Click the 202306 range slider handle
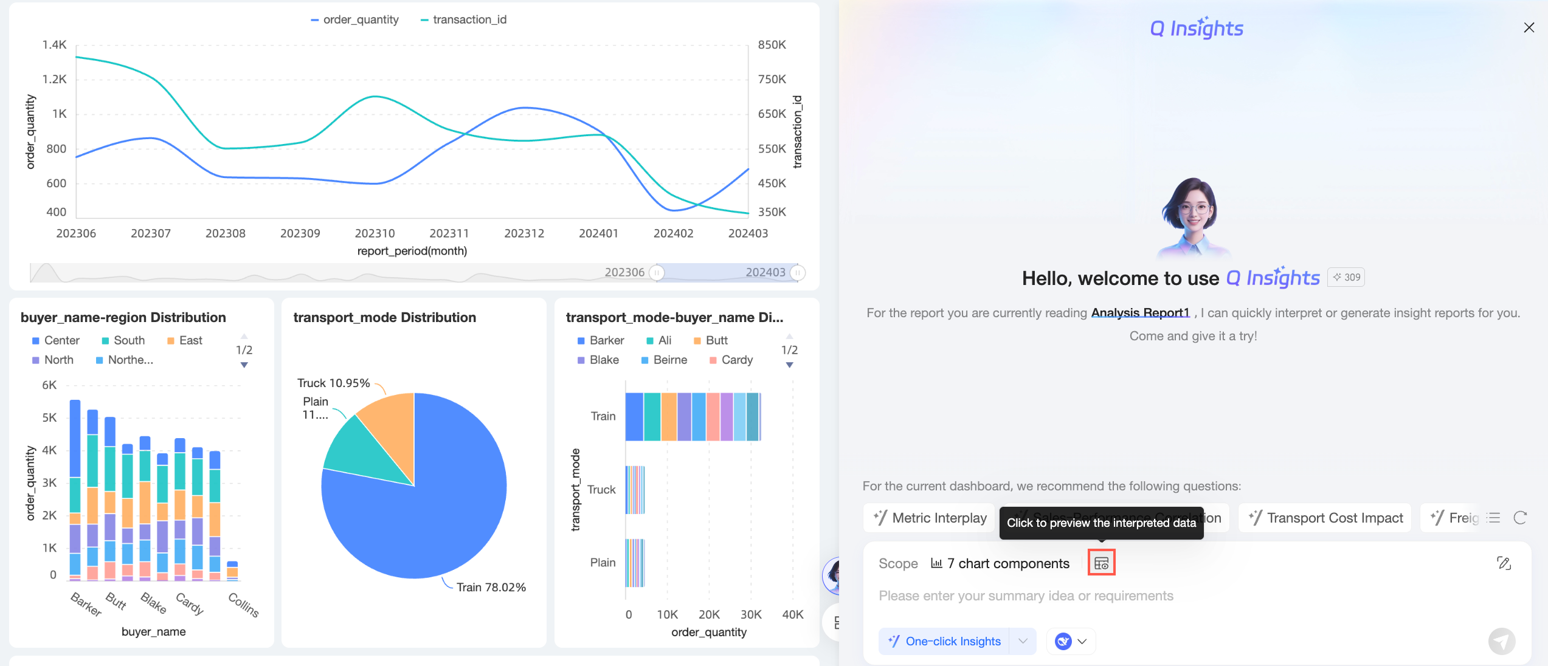The width and height of the screenshot is (1548, 666). tap(657, 273)
